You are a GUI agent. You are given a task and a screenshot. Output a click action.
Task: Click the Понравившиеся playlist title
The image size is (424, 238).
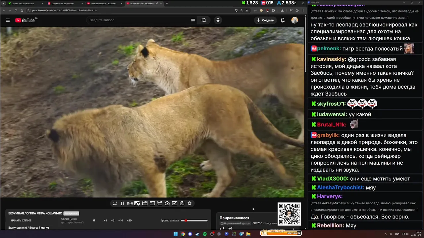pyautogui.click(x=234, y=218)
